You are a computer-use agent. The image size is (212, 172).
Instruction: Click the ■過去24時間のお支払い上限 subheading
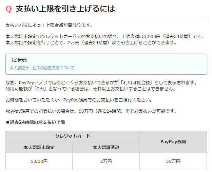(35, 122)
